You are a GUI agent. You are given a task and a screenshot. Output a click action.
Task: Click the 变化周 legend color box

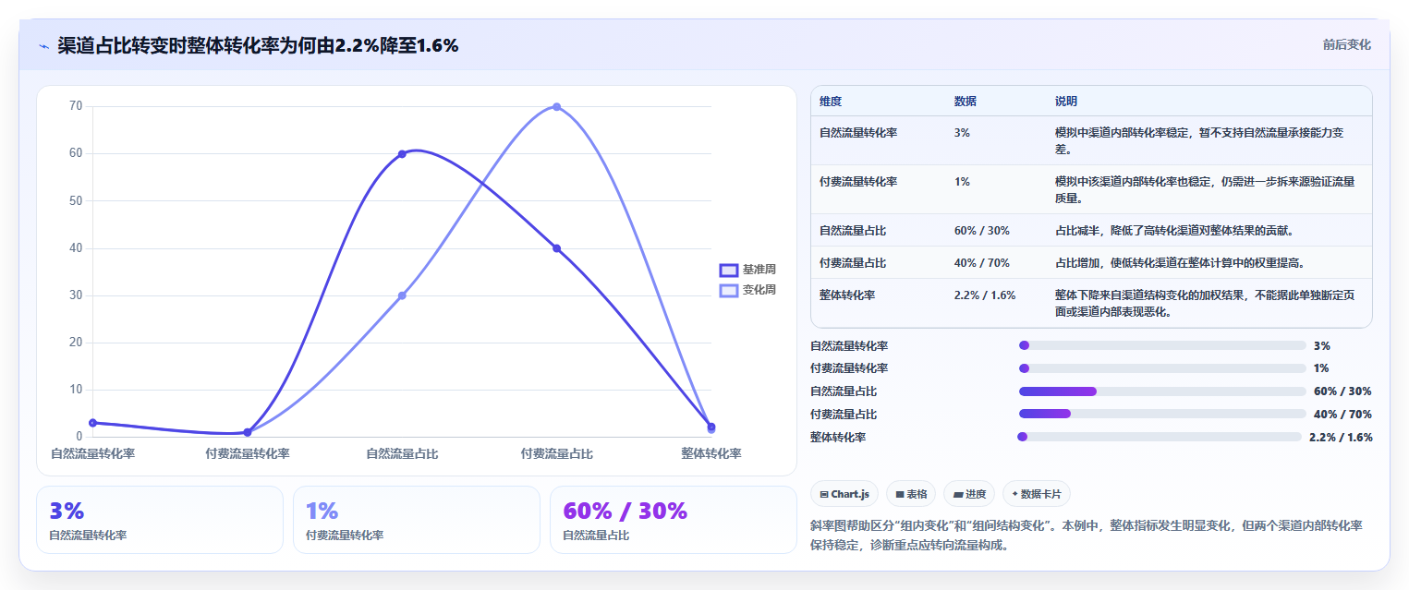729,290
